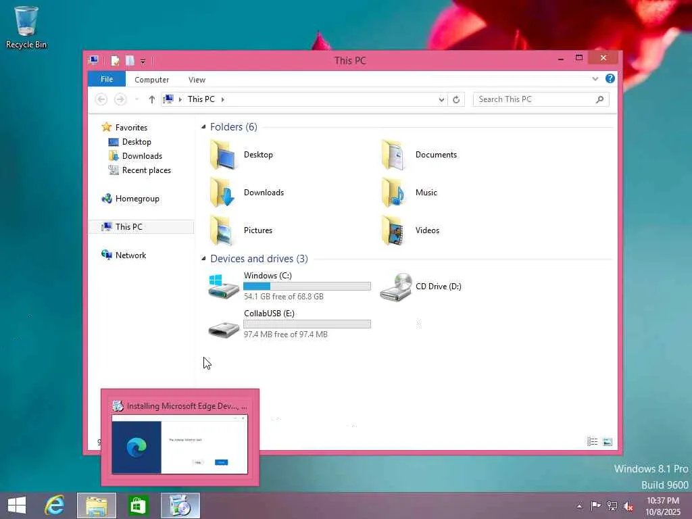Screen dimensions: 692x519
Task: Select the Pictures folder icon
Action: 223,230
